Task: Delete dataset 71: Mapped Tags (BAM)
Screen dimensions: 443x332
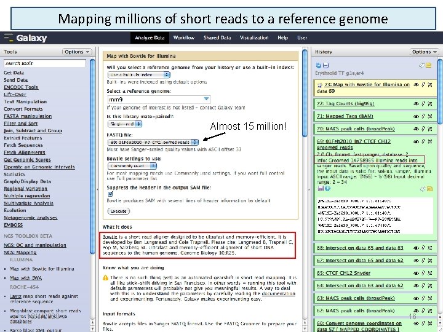Action: (x=430, y=116)
